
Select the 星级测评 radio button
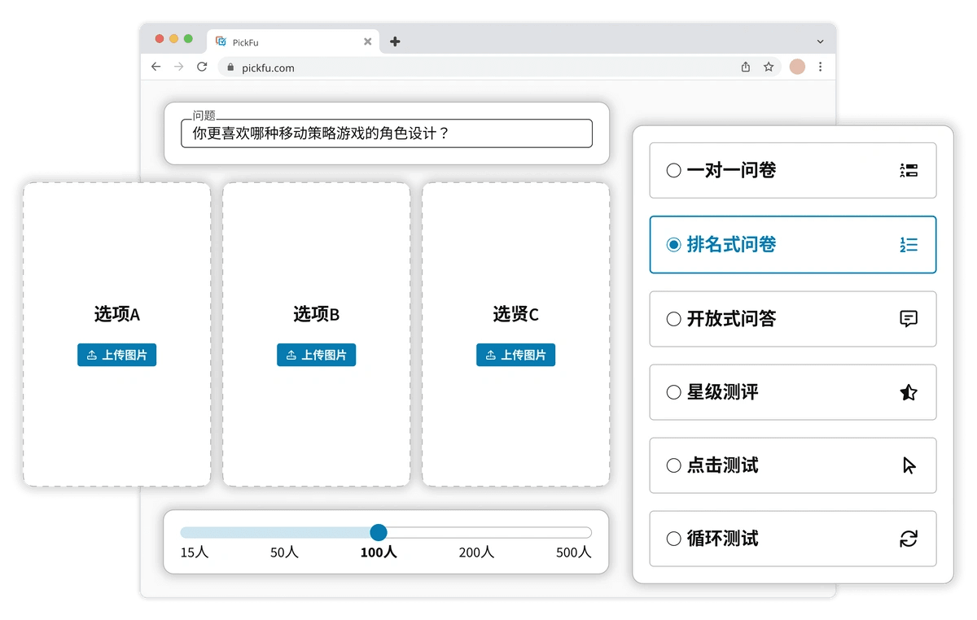tap(673, 392)
